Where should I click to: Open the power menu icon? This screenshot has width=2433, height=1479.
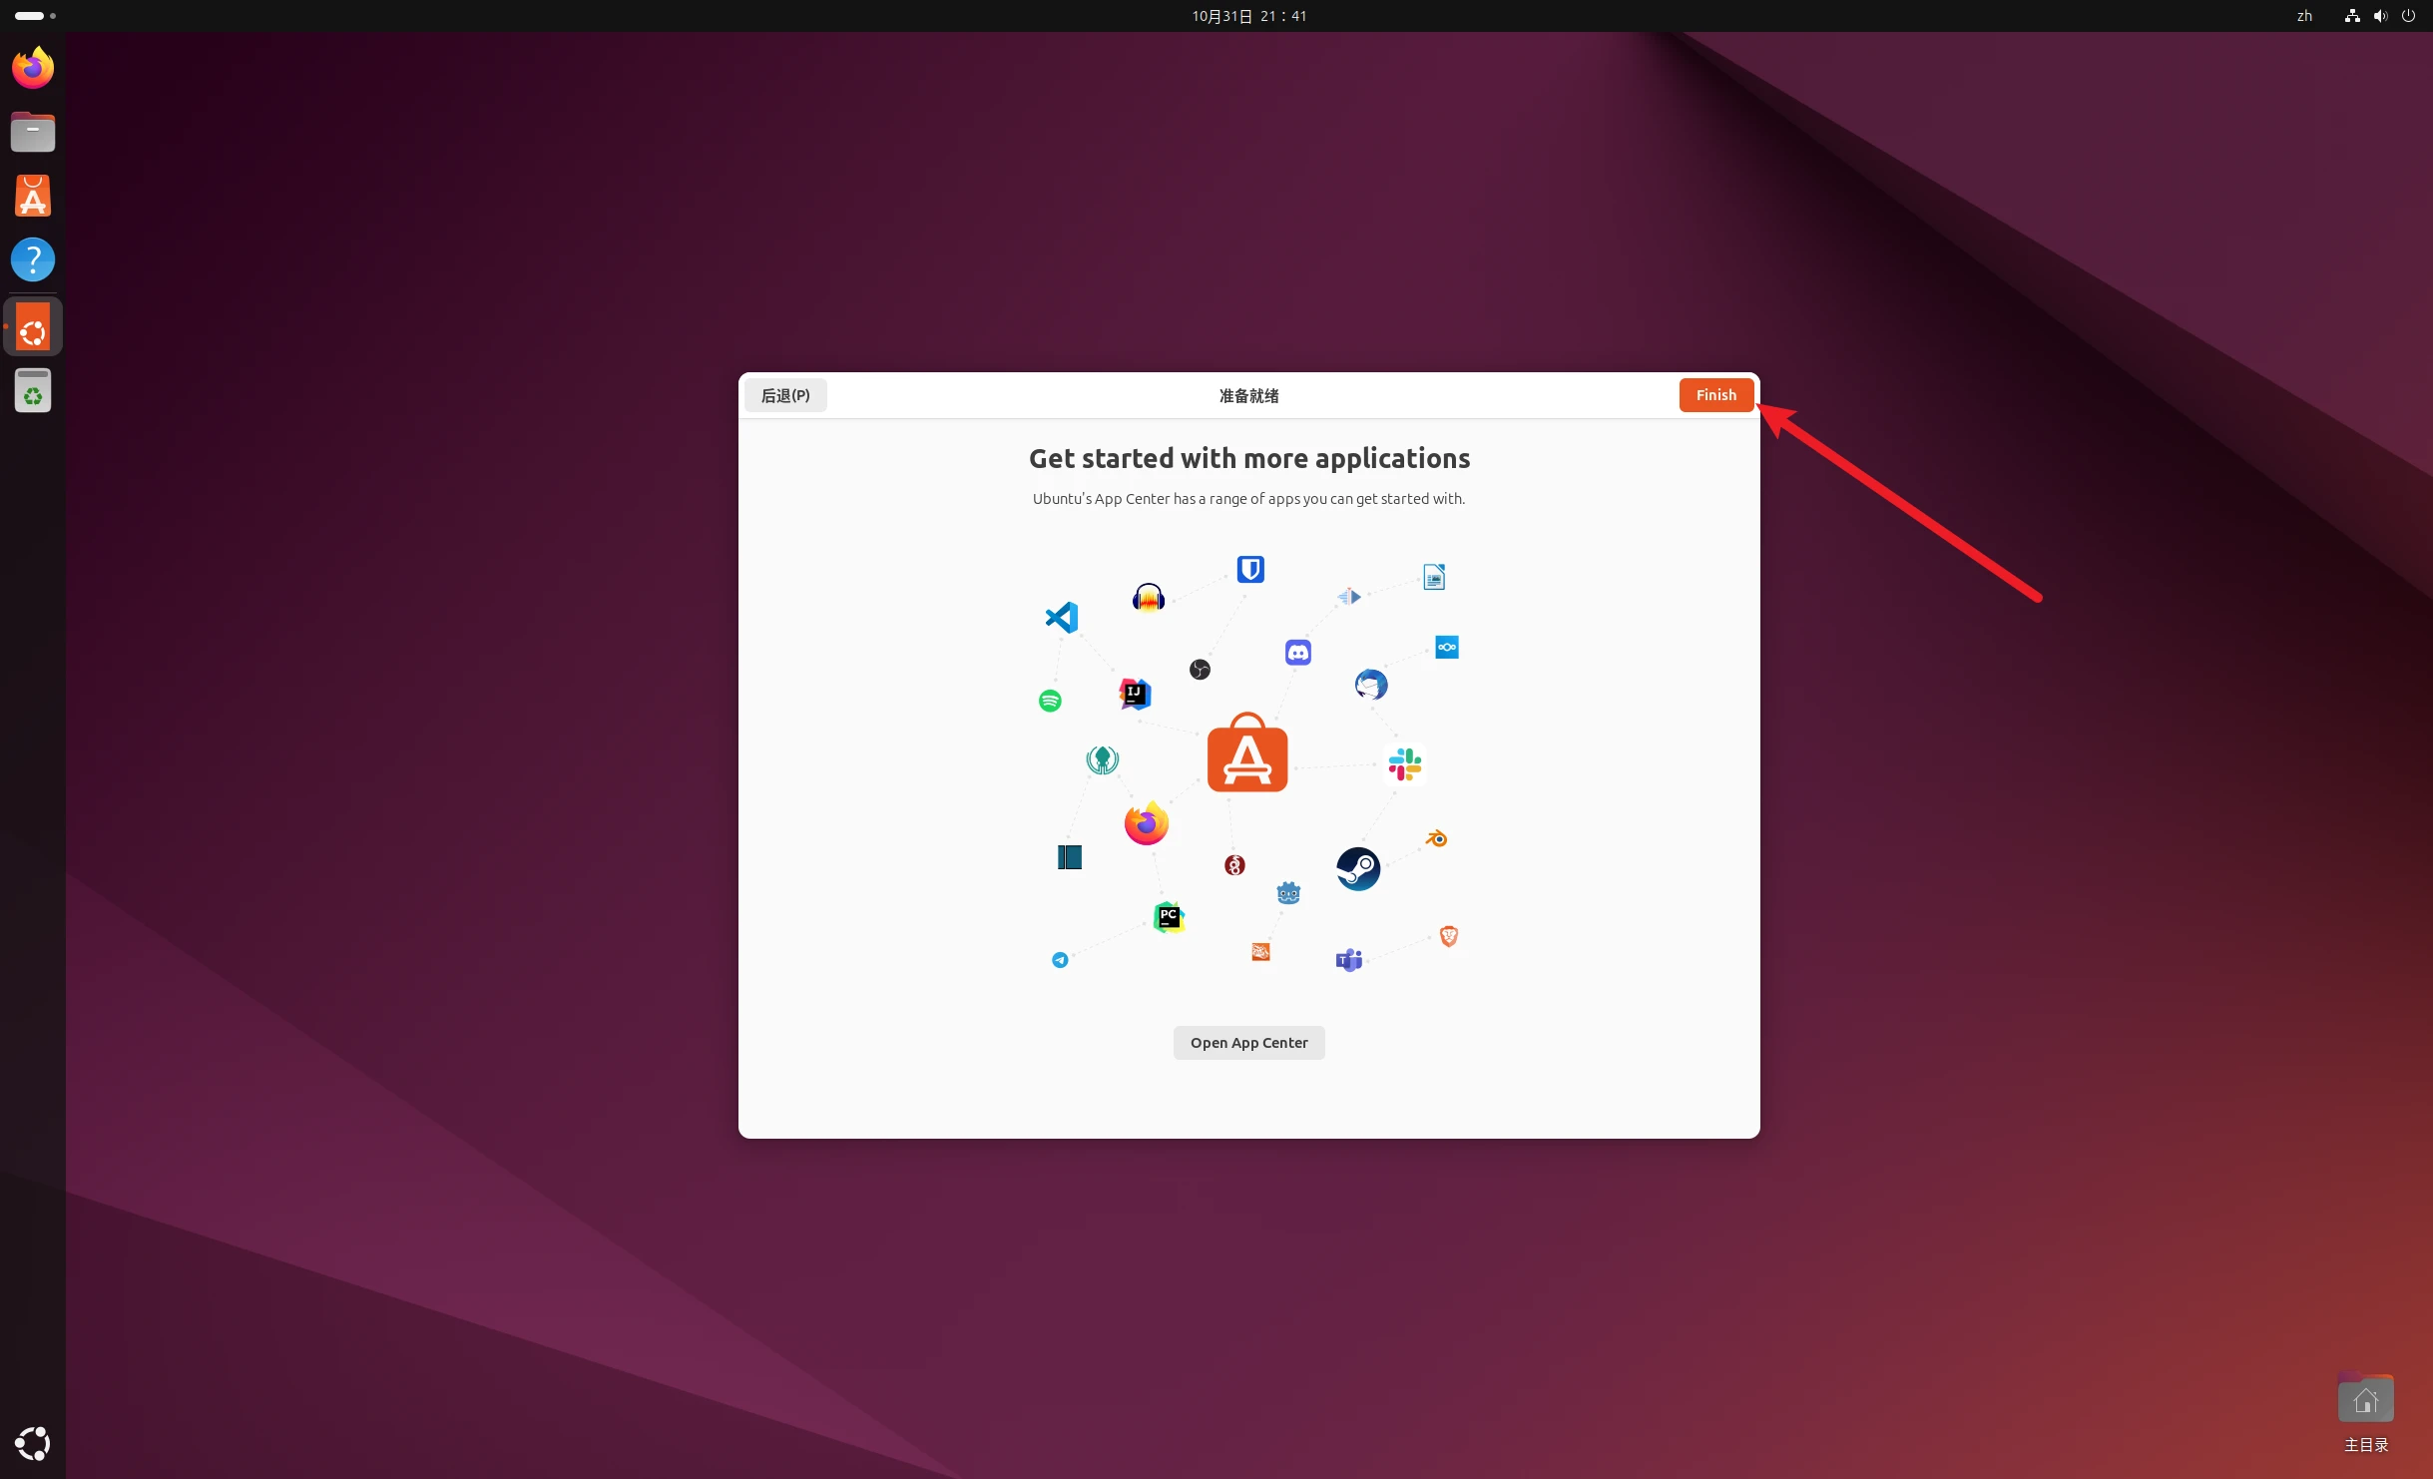(2408, 16)
